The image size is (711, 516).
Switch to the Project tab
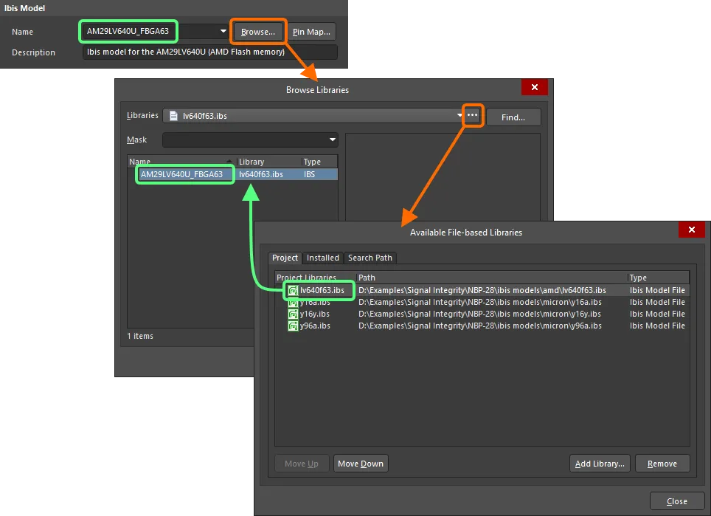click(x=285, y=258)
